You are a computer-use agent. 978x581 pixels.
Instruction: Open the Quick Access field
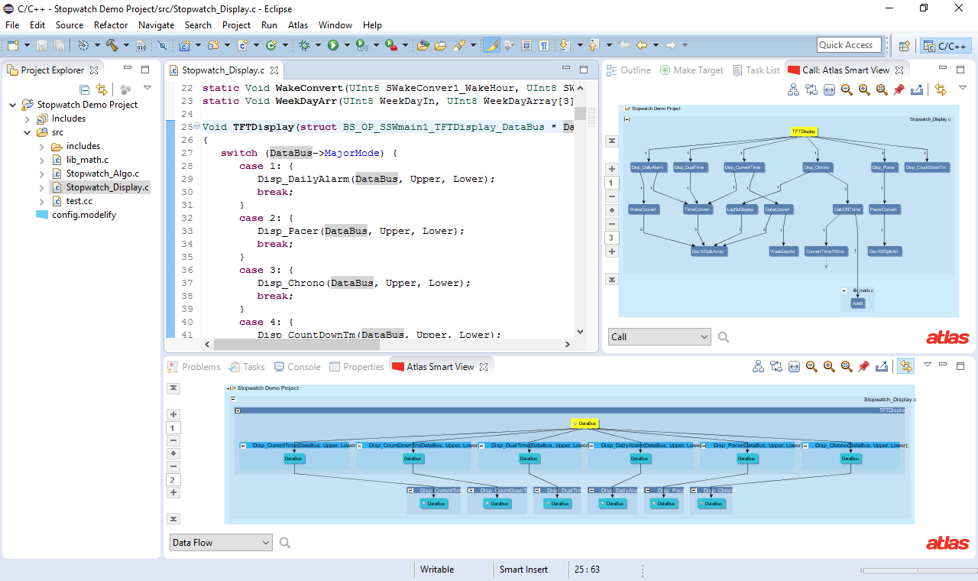[x=849, y=45]
